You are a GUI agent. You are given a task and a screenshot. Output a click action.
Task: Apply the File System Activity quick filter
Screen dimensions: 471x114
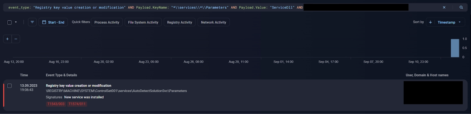(143, 22)
